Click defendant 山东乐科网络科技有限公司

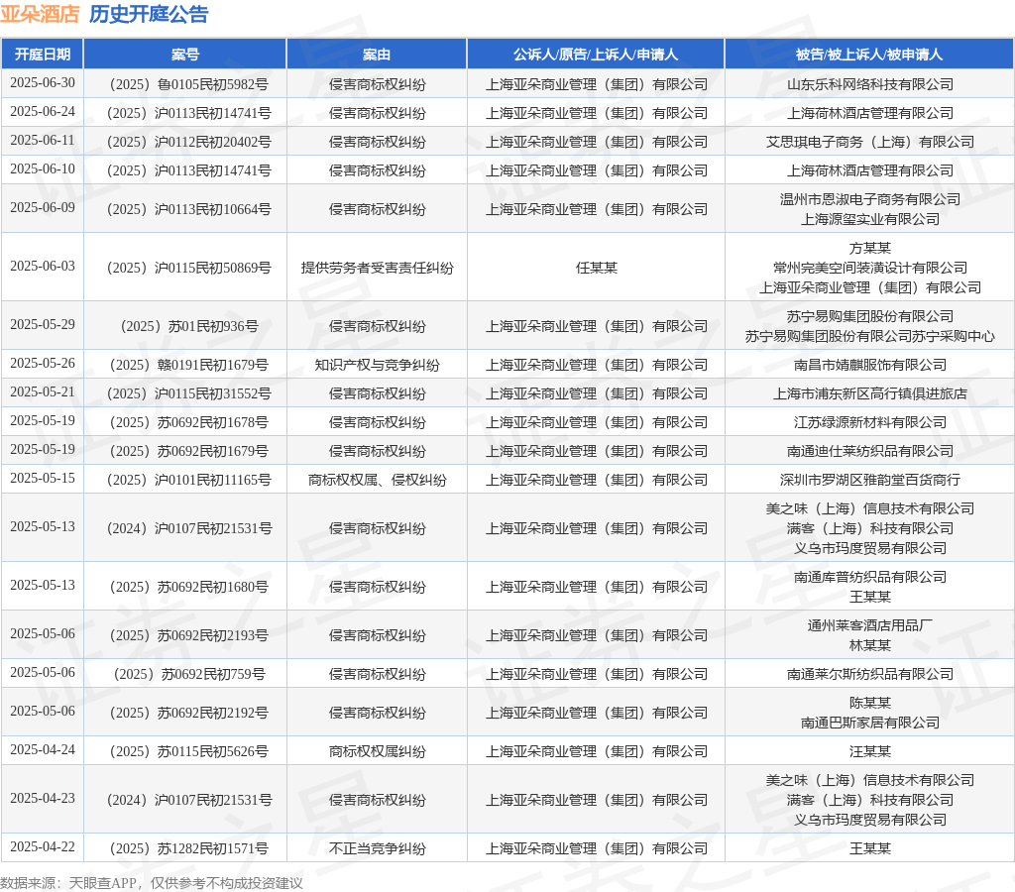pyautogui.click(x=870, y=85)
